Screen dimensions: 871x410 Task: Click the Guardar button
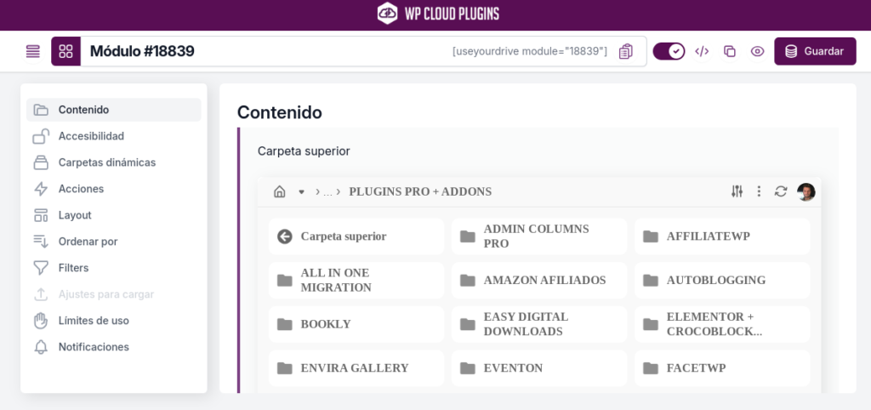[x=815, y=52]
